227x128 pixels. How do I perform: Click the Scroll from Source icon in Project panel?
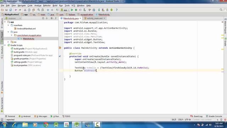click(x=43, y=18)
